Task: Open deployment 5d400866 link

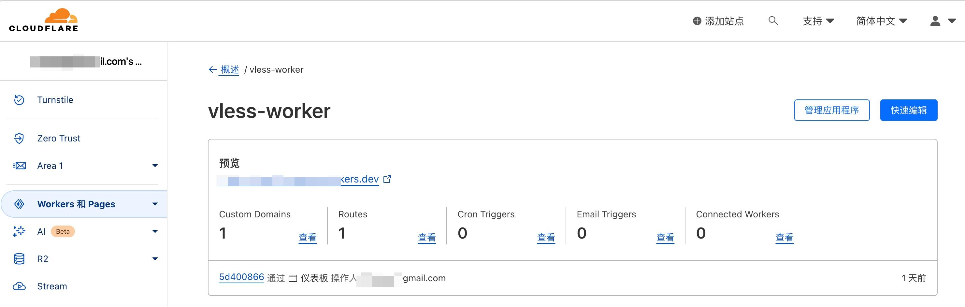Action: [x=242, y=277]
